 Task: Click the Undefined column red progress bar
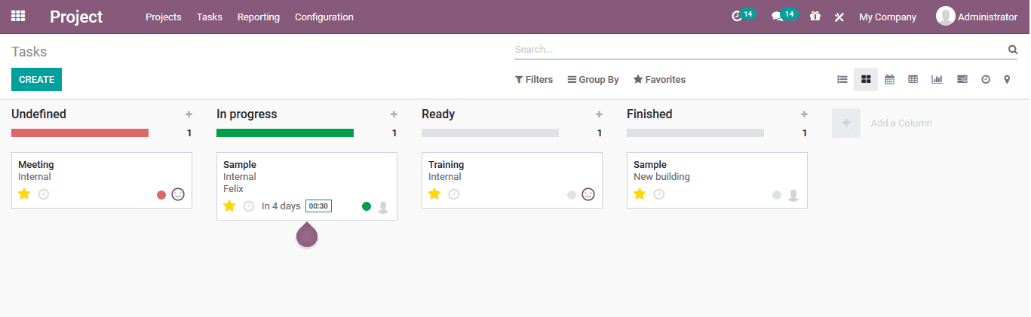point(80,133)
